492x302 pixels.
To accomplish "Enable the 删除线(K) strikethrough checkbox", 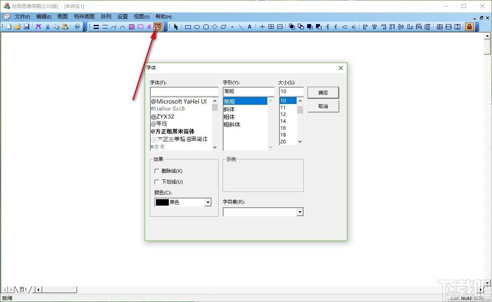I will tap(157, 171).
